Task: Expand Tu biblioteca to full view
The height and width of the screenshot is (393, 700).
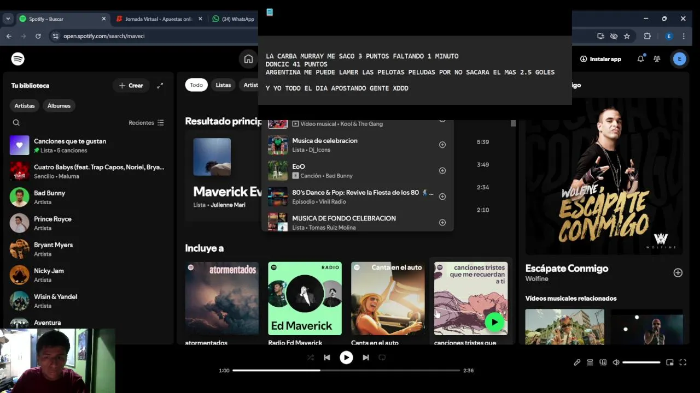Action: click(x=160, y=86)
